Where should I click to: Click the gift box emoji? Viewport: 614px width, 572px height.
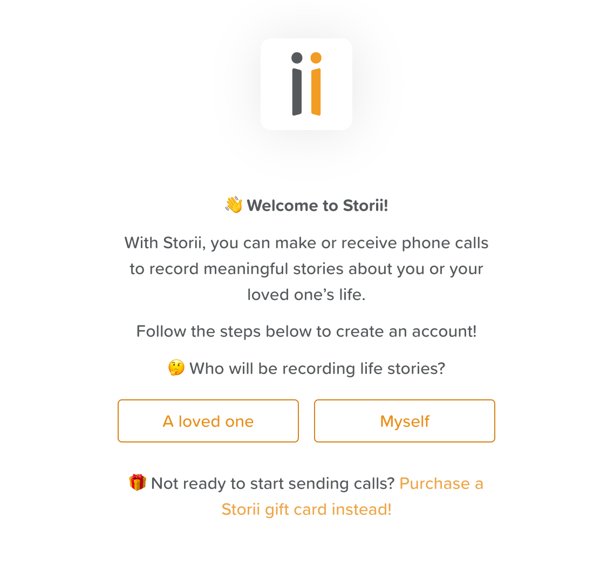[138, 482]
